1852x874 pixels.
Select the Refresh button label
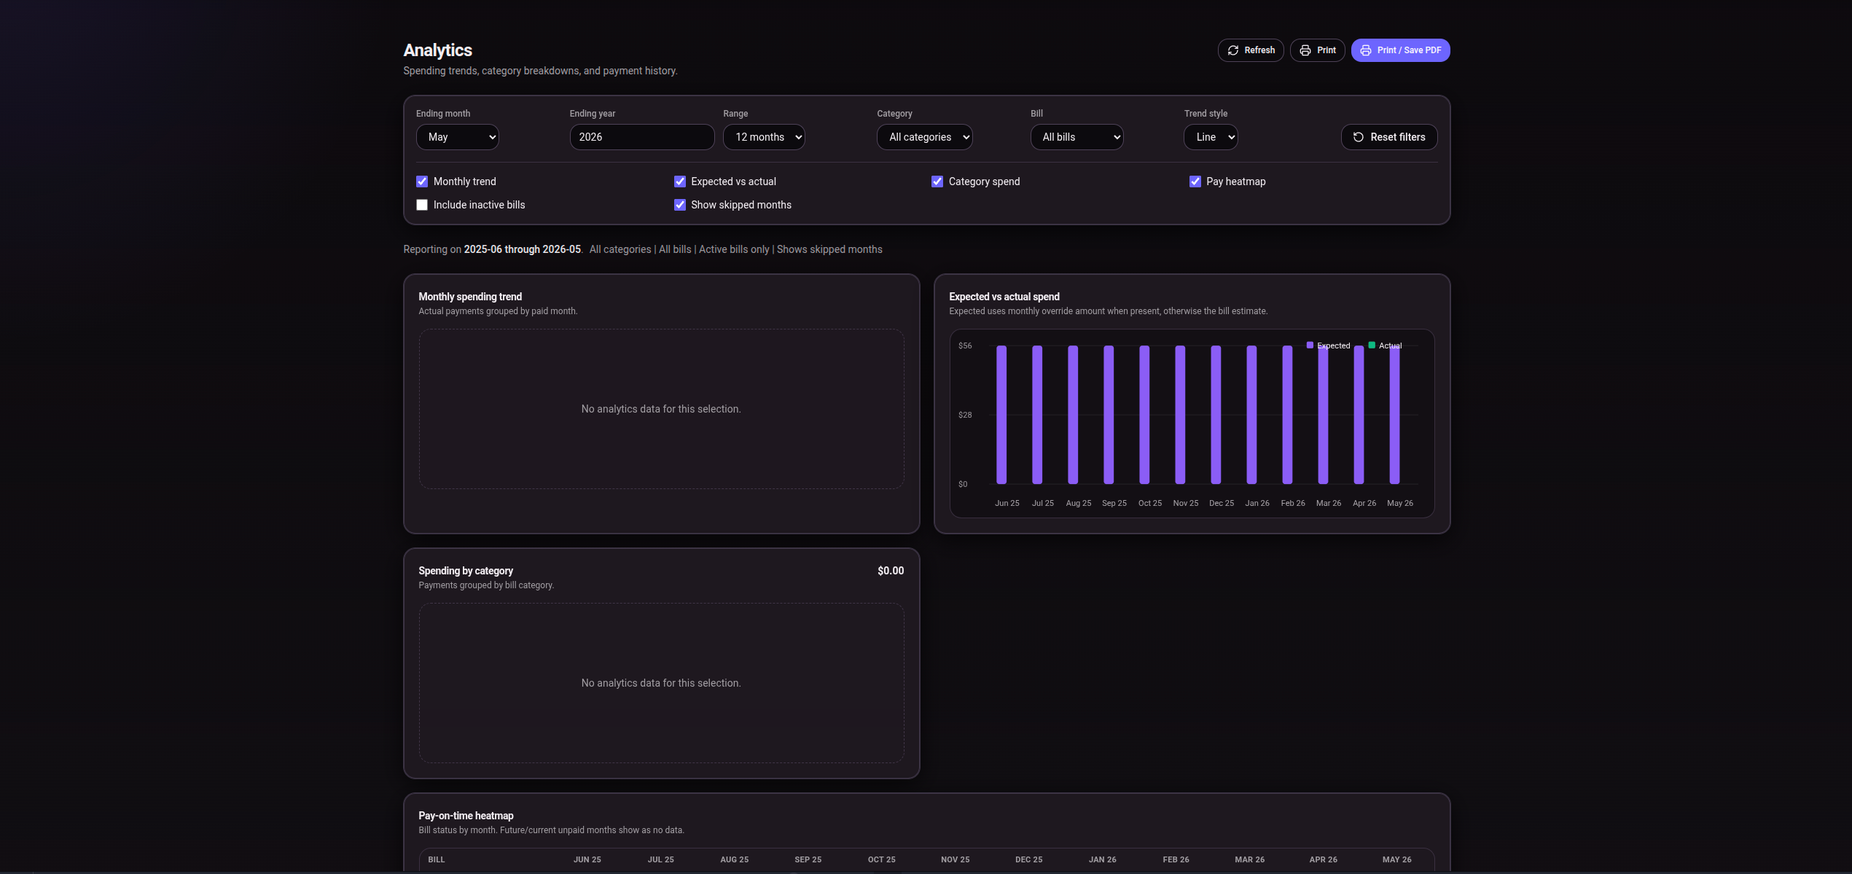point(1259,50)
